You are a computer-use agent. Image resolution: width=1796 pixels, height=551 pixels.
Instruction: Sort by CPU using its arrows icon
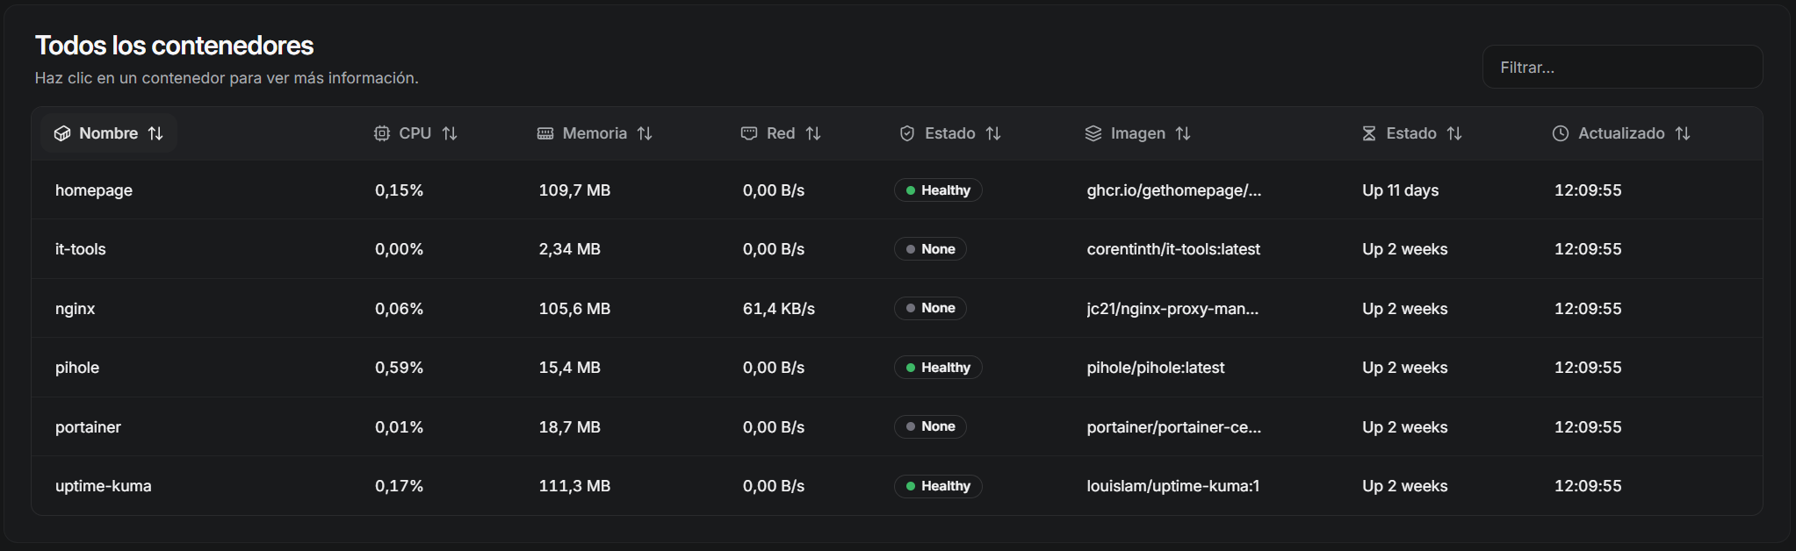click(x=450, y=133)
